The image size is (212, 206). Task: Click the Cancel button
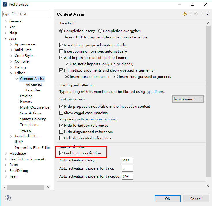(196, 199)
